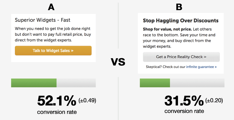Click the large letter A label

click(51, 7)
